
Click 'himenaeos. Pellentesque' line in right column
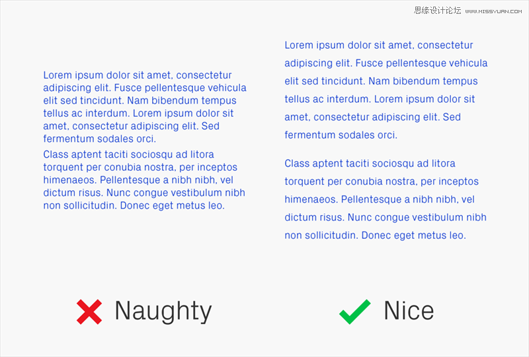pyautogui.click(x=380, y=199)
